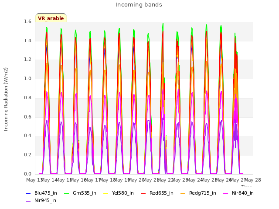This screenshot has width=279, height=209.
Task: Click the Incoming Radiation (W/m2) axis label
Action: click(6, 99)
